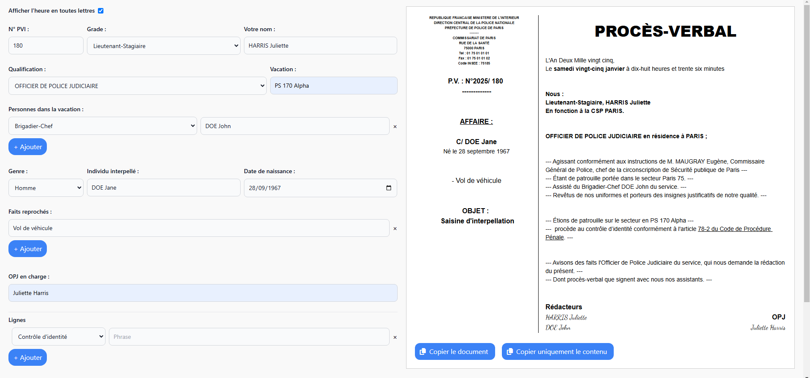
Task: Uncheck Afficher l'heure en toutes lettres
Action: [x=100, y=11]
